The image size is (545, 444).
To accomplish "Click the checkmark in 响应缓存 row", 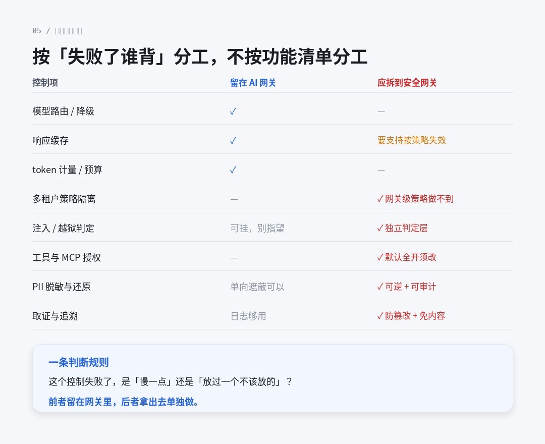I will (x=233, y=140).
